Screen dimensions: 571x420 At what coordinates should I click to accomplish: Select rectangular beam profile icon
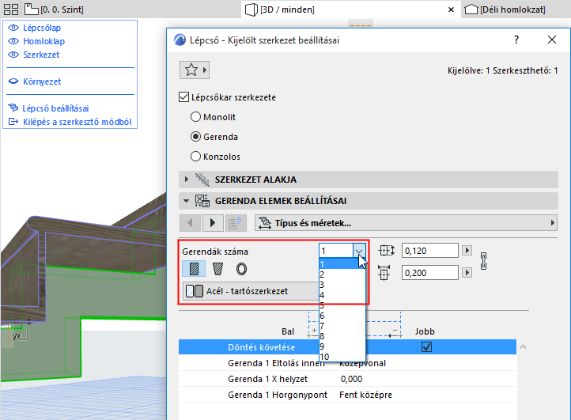tap(194, 269)
